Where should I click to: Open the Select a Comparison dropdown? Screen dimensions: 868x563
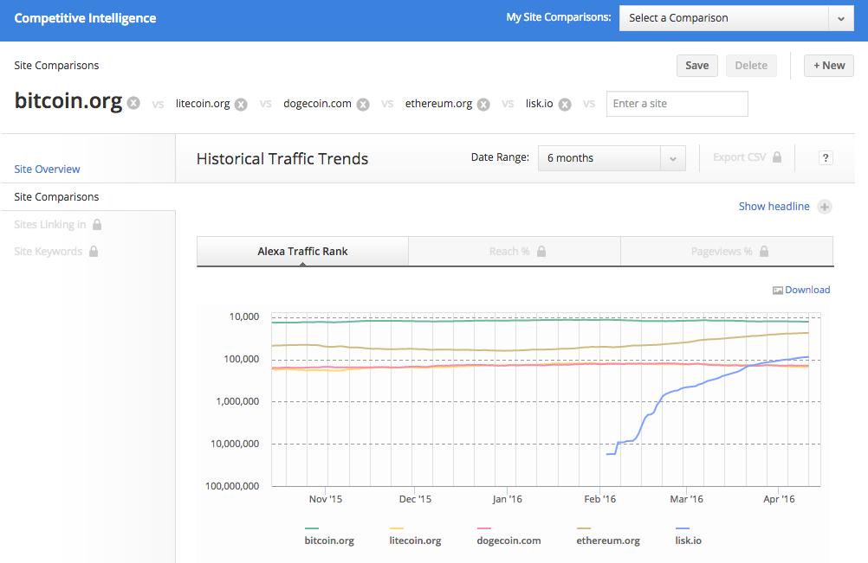coord(736,18)
